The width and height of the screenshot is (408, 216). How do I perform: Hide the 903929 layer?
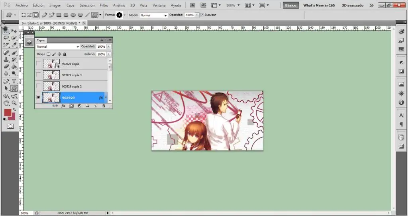tap(39, 98)
